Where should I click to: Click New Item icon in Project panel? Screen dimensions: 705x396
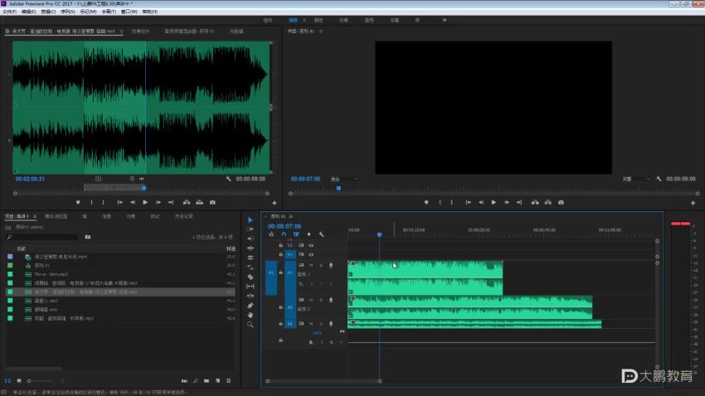[x=217, y=381]
